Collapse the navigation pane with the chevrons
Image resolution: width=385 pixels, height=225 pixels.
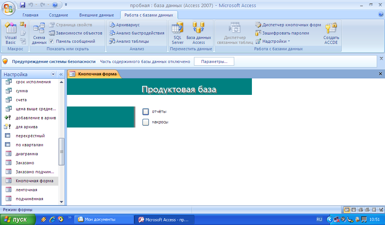pos(61,74)
